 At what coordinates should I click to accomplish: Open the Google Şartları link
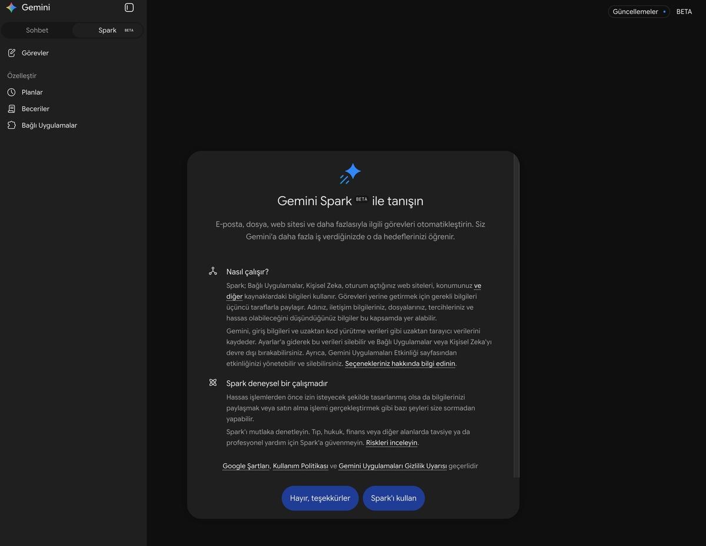(x=246, y=466)
